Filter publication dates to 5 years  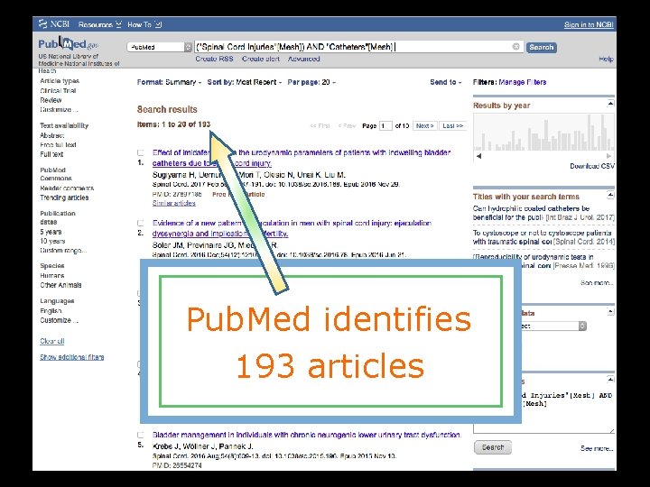coord(51,232)
